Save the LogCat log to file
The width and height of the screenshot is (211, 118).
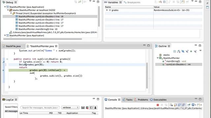pos(83,108)
